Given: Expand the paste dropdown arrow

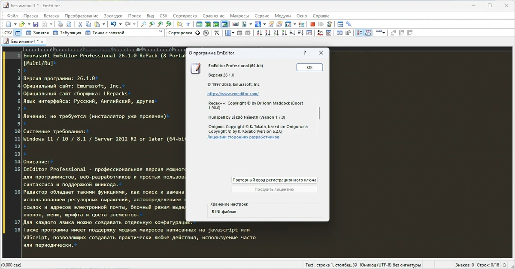Looking at the screenshot, I should tap(104, 24).
